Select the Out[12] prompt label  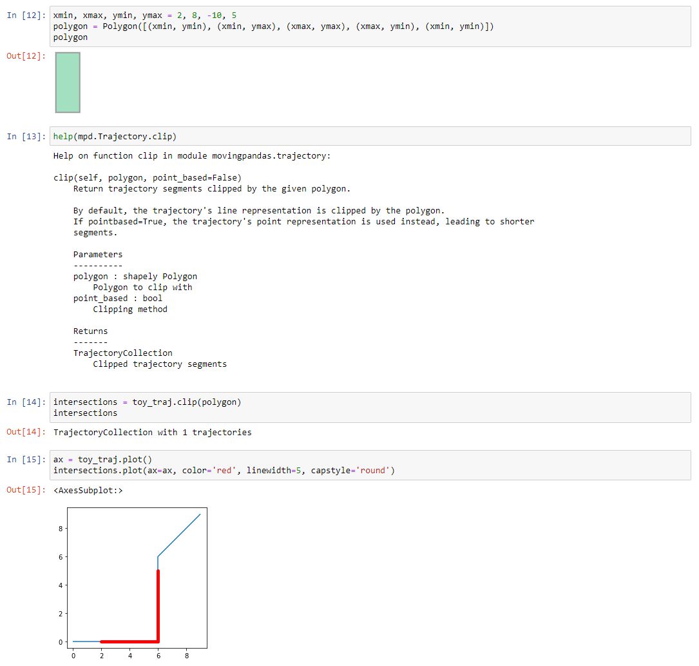(26, 55)
